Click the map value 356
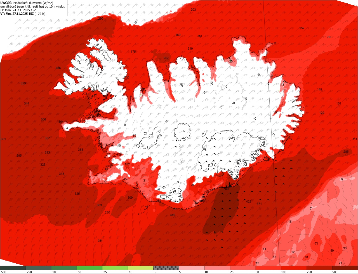358x274 pixels. pyautogui.click(x=58, y=68)
